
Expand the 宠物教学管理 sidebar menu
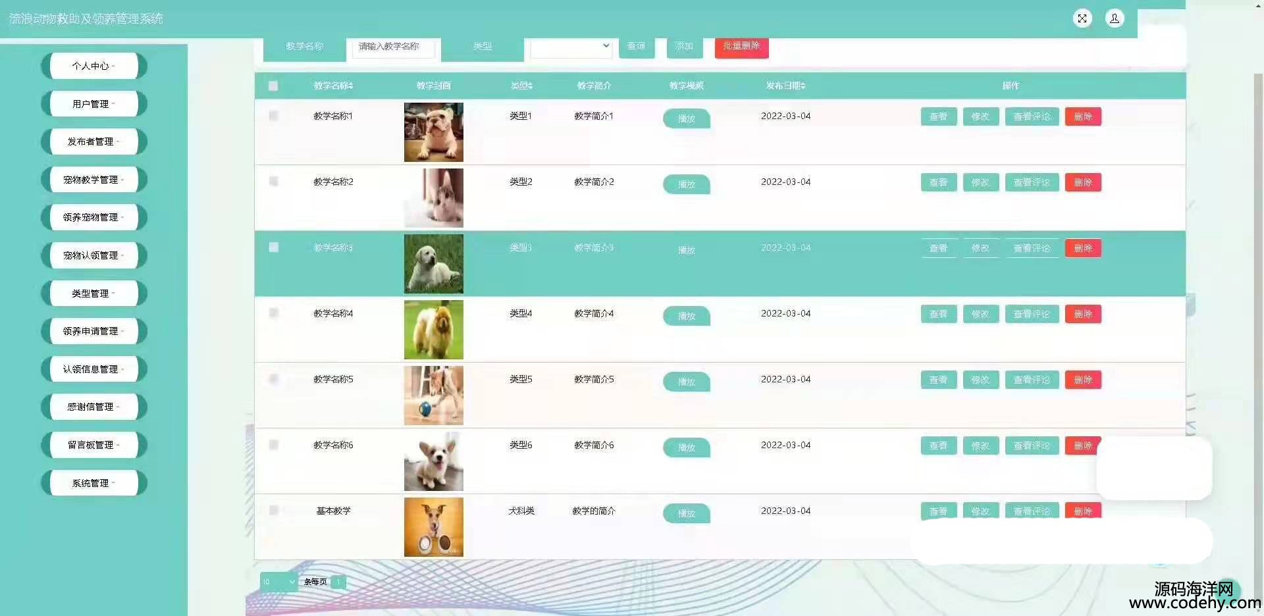click(93, 180)
